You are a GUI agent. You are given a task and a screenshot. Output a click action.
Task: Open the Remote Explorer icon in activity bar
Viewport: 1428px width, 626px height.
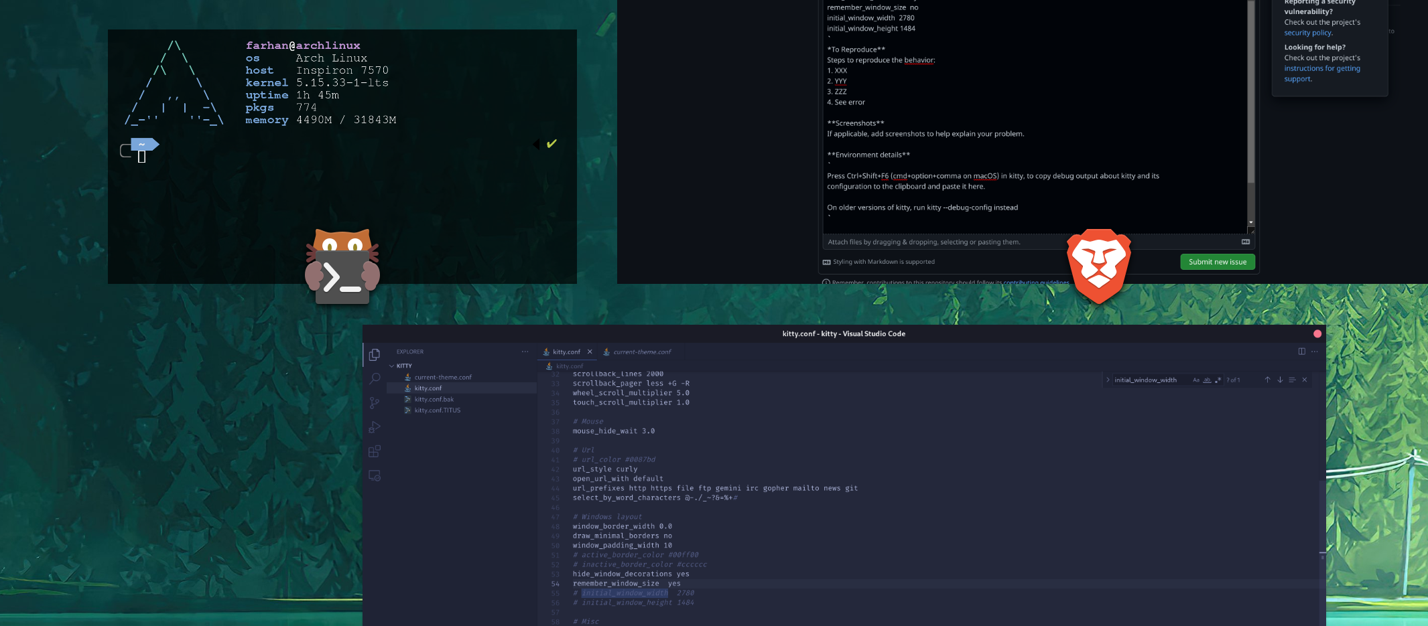point(375,475)
